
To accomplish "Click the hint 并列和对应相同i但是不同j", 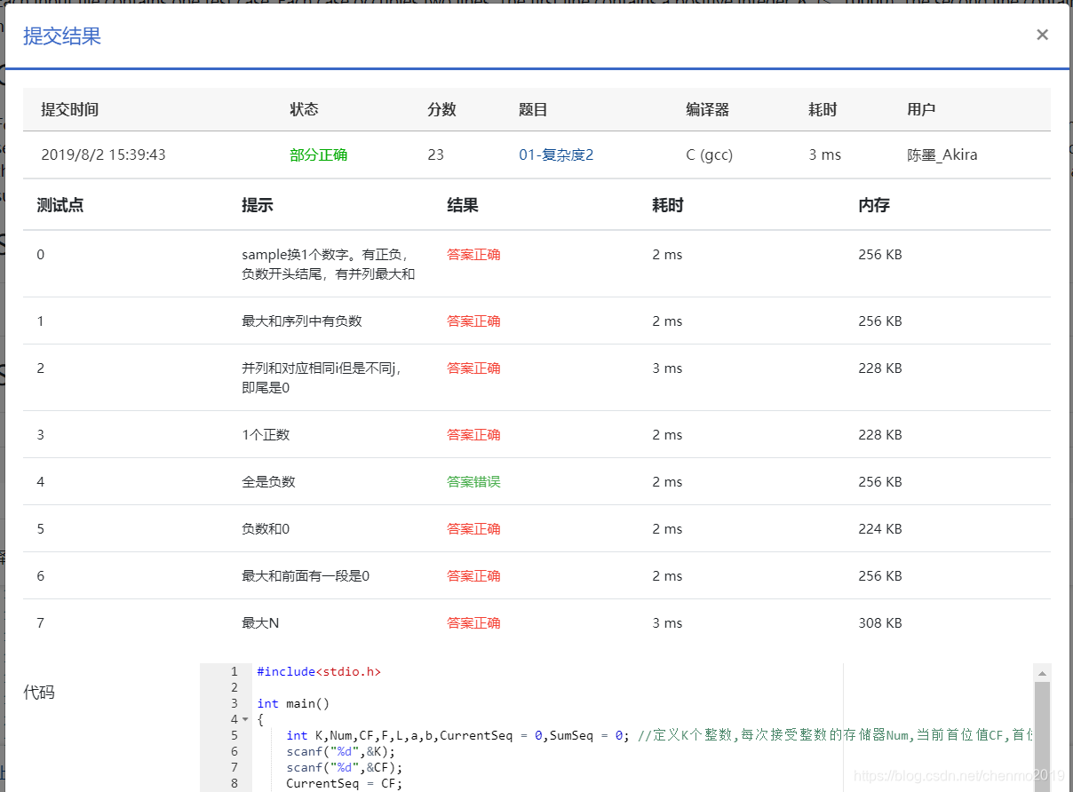I will point(321,377).
